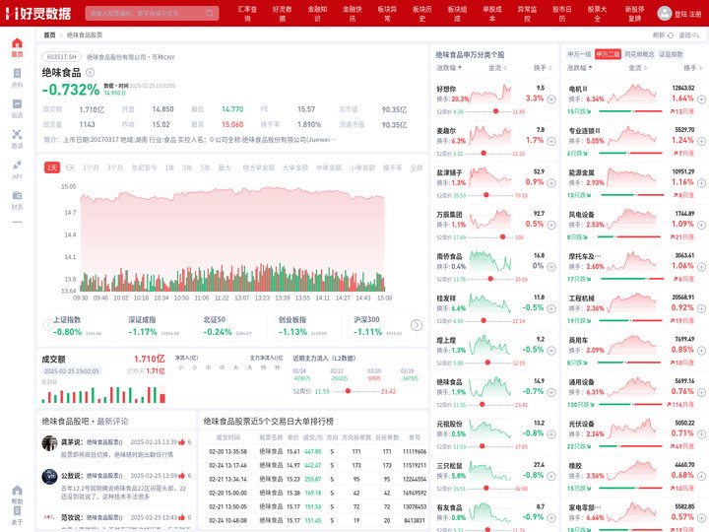Open the 财务 finance sidebar icon
Viewport: 709px width, 532px height.
pos(17,195)
